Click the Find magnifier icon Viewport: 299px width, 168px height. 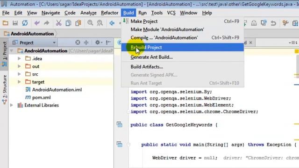[x=90, y=23]
